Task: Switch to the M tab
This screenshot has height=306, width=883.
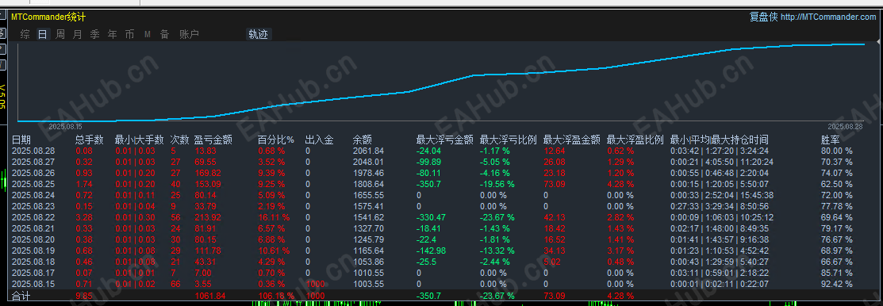Action: [x=148, y=34]
